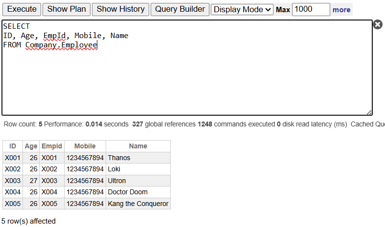Click the Show History button
Viewport: 385px width, 227px height.
click(120, 9)
